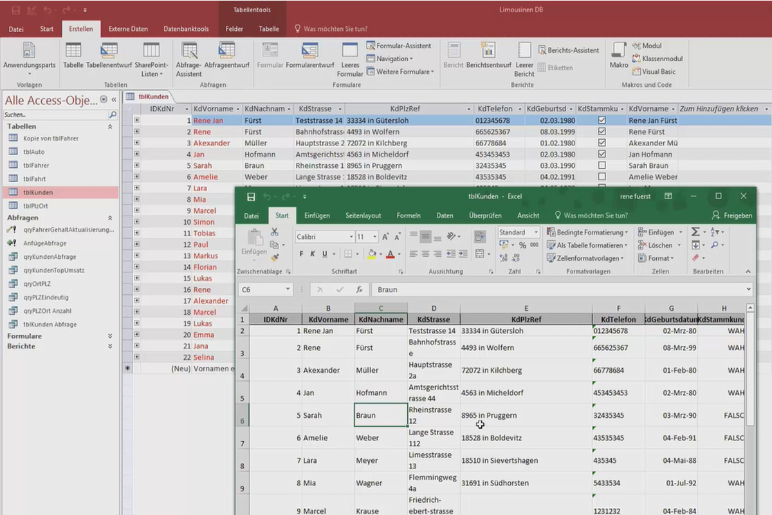The height and width of the screenshot is (515, 772).
Task: Click the cut scissors icon in Excel
Action: (x=275, y=232)
